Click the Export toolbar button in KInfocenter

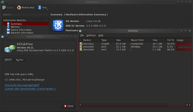(8, 8)
